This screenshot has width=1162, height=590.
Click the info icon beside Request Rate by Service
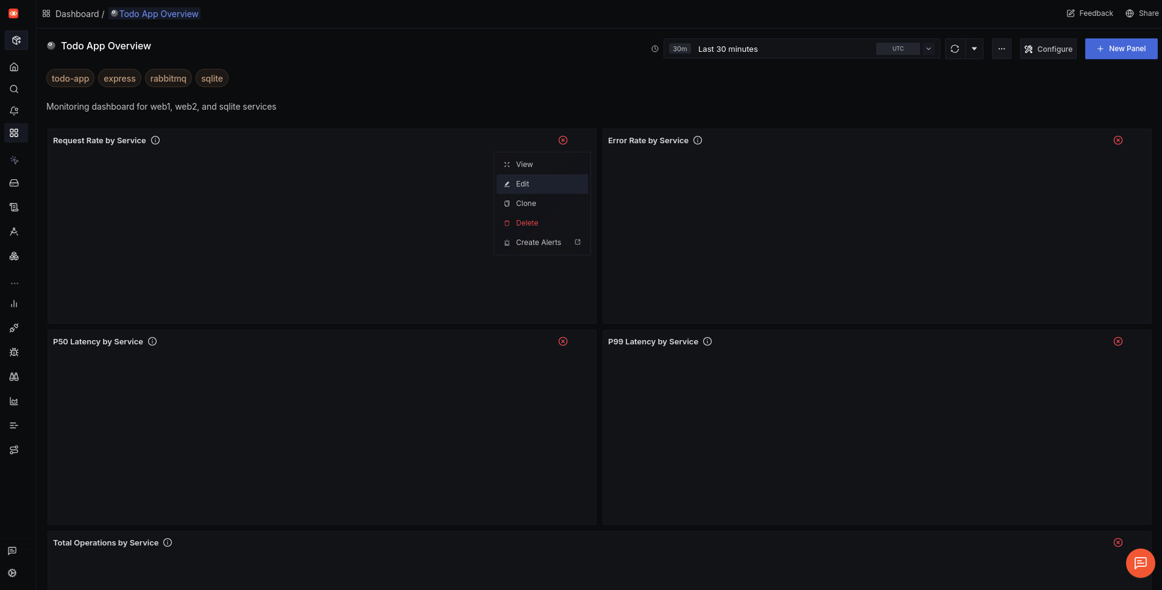point(155,140)
